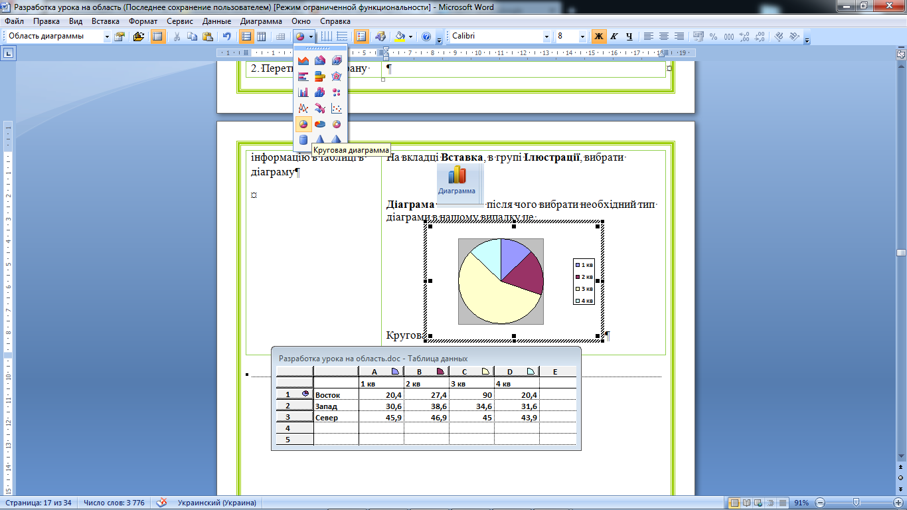907x510 pixels.
Task: Click the Drawing toolbar icon
Action: coord(381,37)
